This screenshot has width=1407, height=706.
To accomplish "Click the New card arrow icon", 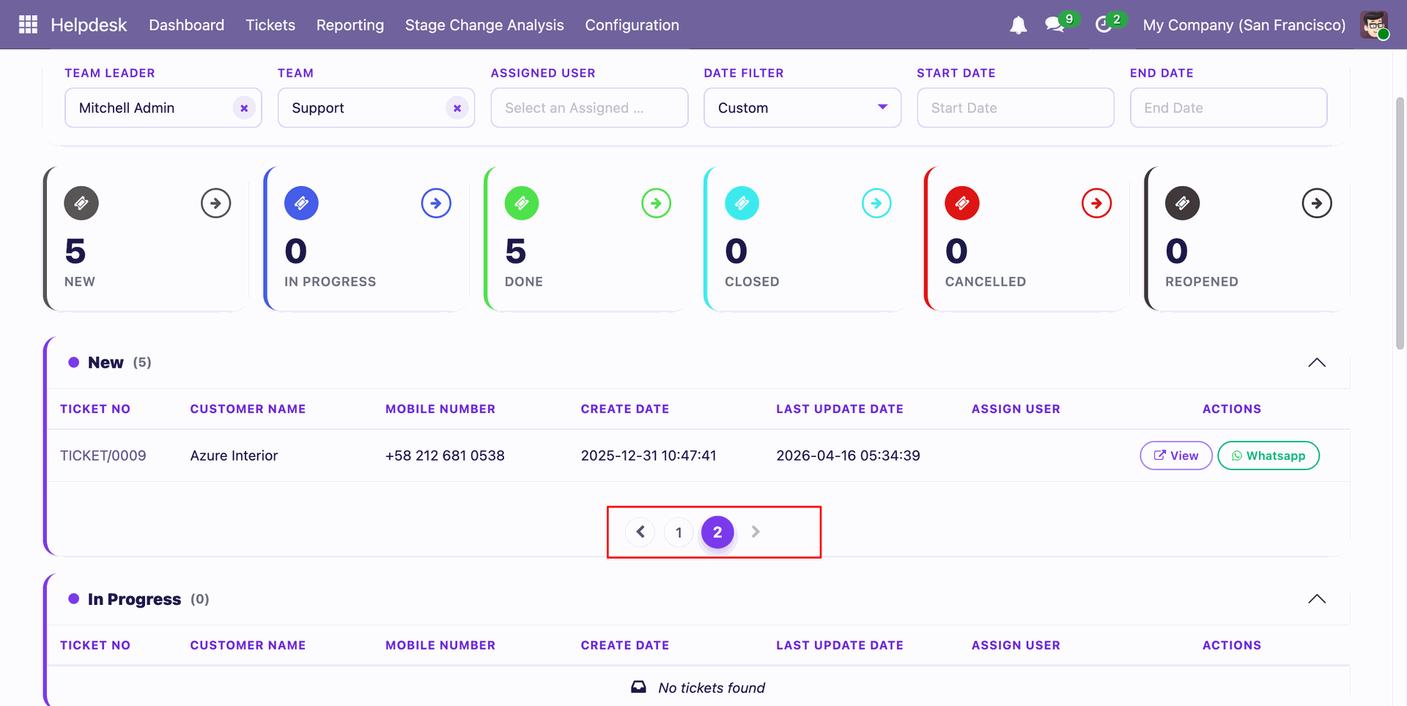I will pos(215,203).
